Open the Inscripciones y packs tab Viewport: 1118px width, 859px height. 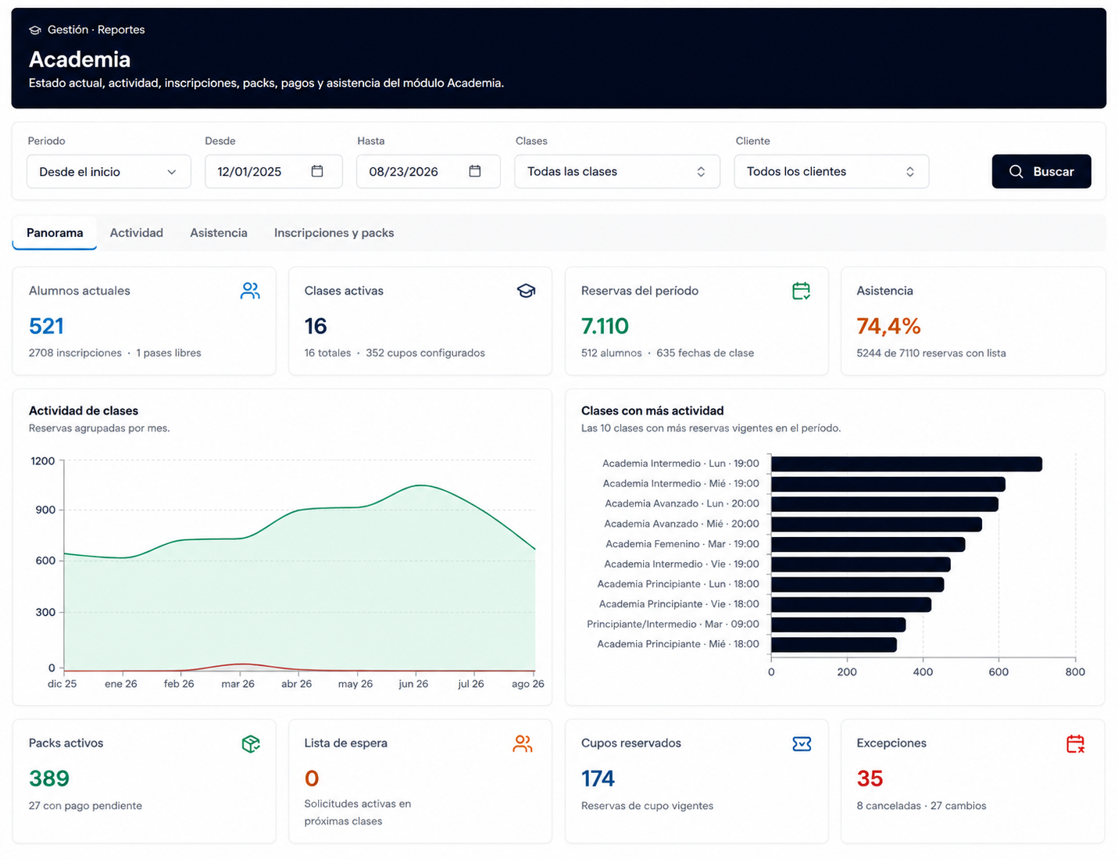(x=334, y=233)
